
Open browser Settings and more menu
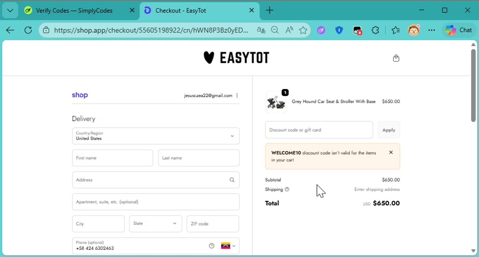pyautogui.click(x=432, y=30)
